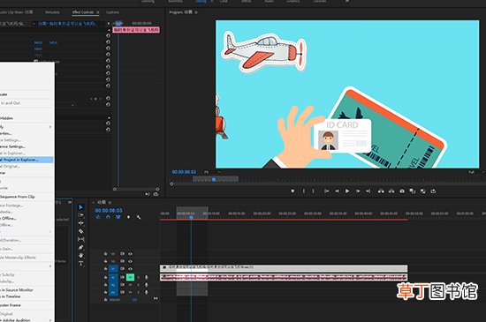Target the V1 blue track button
The width and height of the screenshot is (486, 322).
pos(113,269)
